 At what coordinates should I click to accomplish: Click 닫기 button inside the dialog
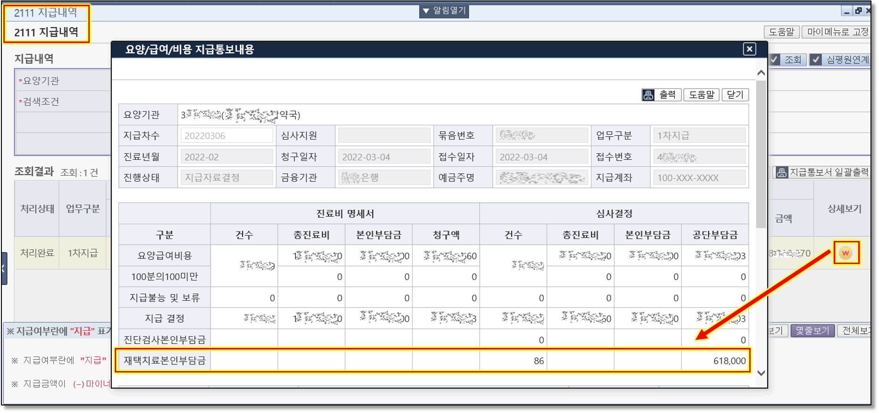735,95
